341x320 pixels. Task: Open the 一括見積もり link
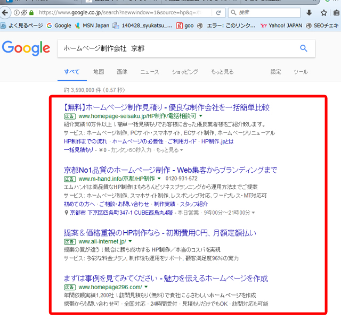[78, 150]
